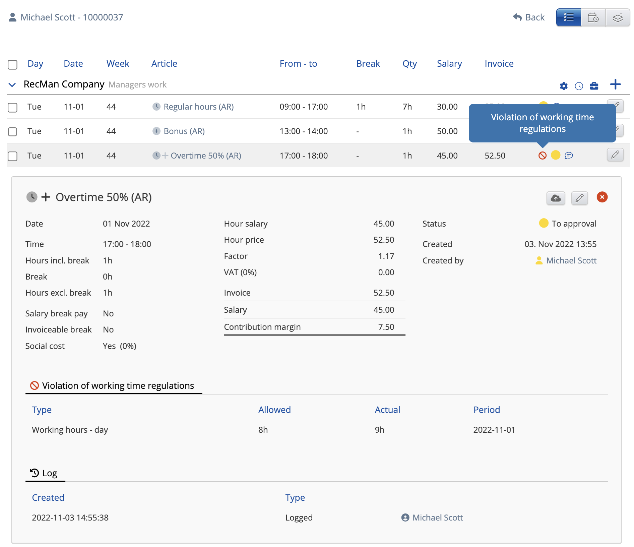634x547 pixels.
Task: Check the Regular hours row checkbox
Action: [12, 108]
